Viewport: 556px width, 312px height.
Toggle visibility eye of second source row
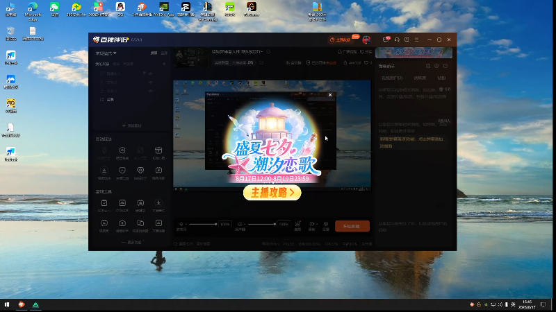(x=151, y=82)
